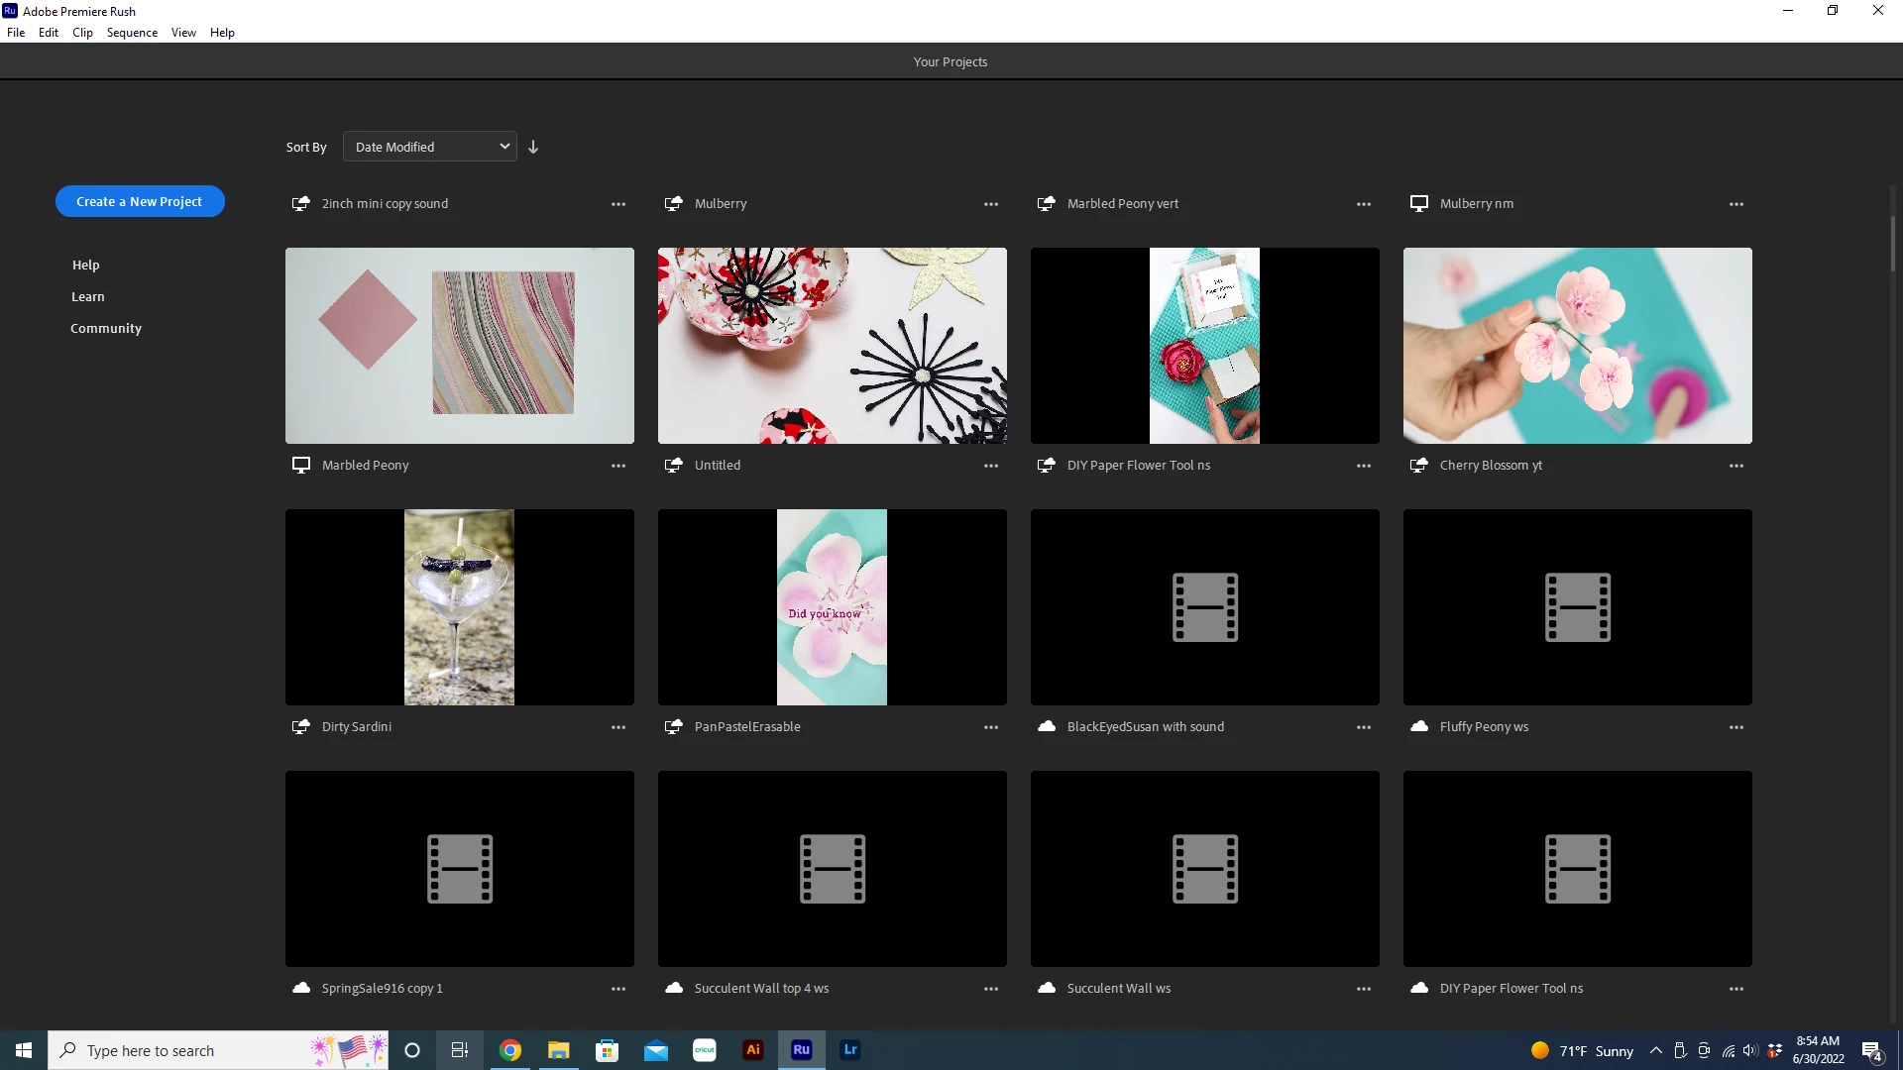Expand options menu for Dirty Sardini
The width and height of the screenshot is (1903, 1070).
coord(617,727)
